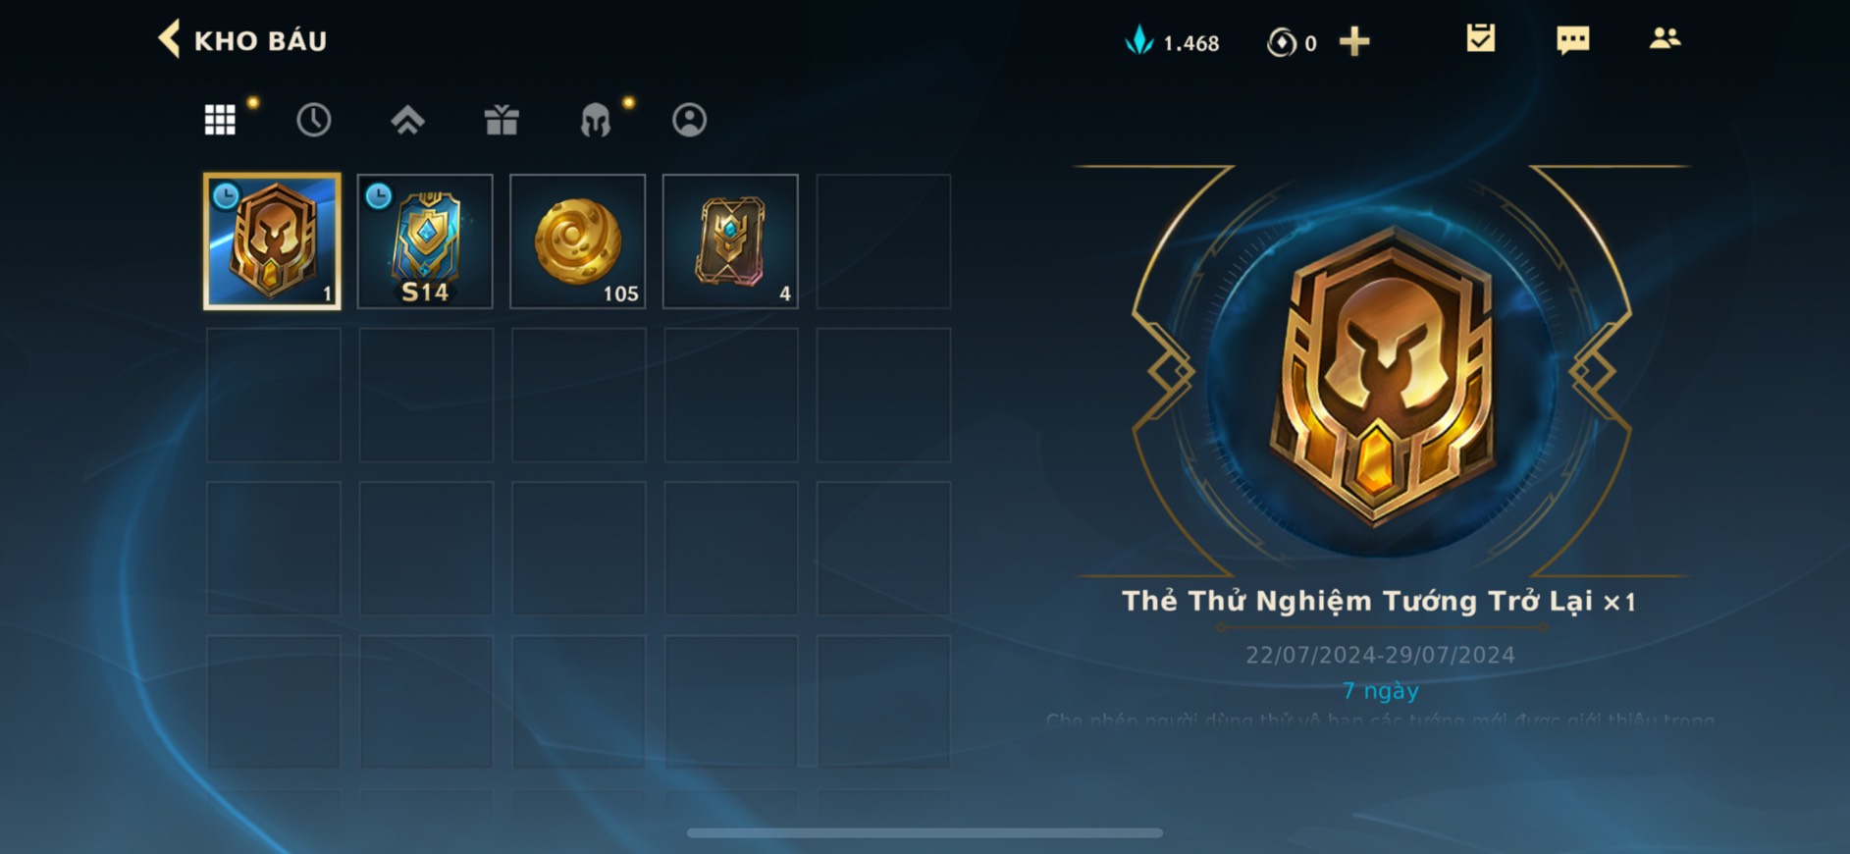Open the friends list icon
Screen dimensions: 1850x854
point(1665,39)
